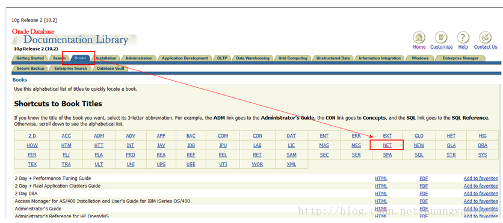Open the SYS shortcut link
Viewport: 503px width, 223px height.
click(483, 154)
